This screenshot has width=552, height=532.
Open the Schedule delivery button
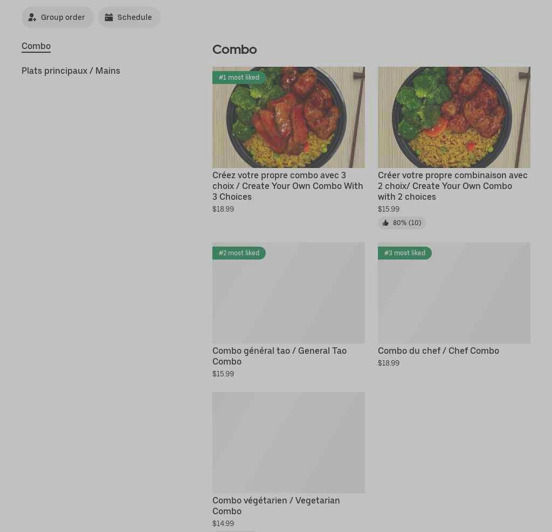coord(129,17)
